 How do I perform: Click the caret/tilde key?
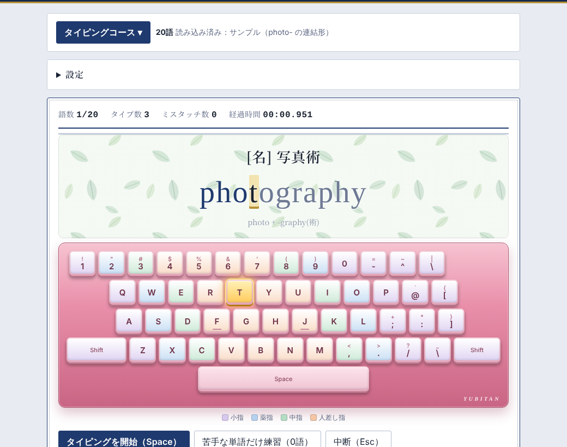coord(402,263)
